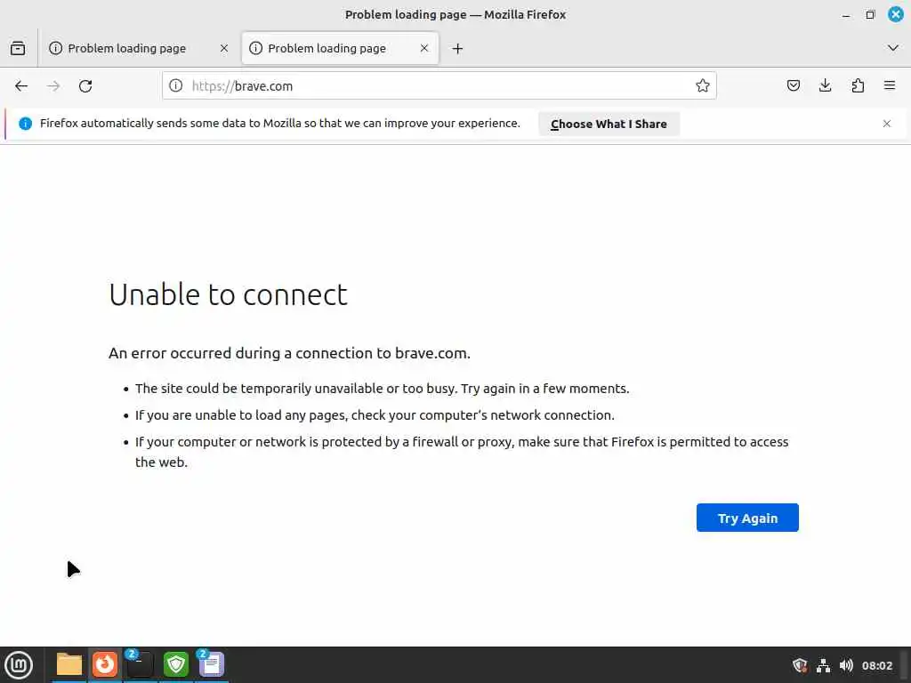
Task: Click the firewall or proxy bullet text
Action: point(462,452)
